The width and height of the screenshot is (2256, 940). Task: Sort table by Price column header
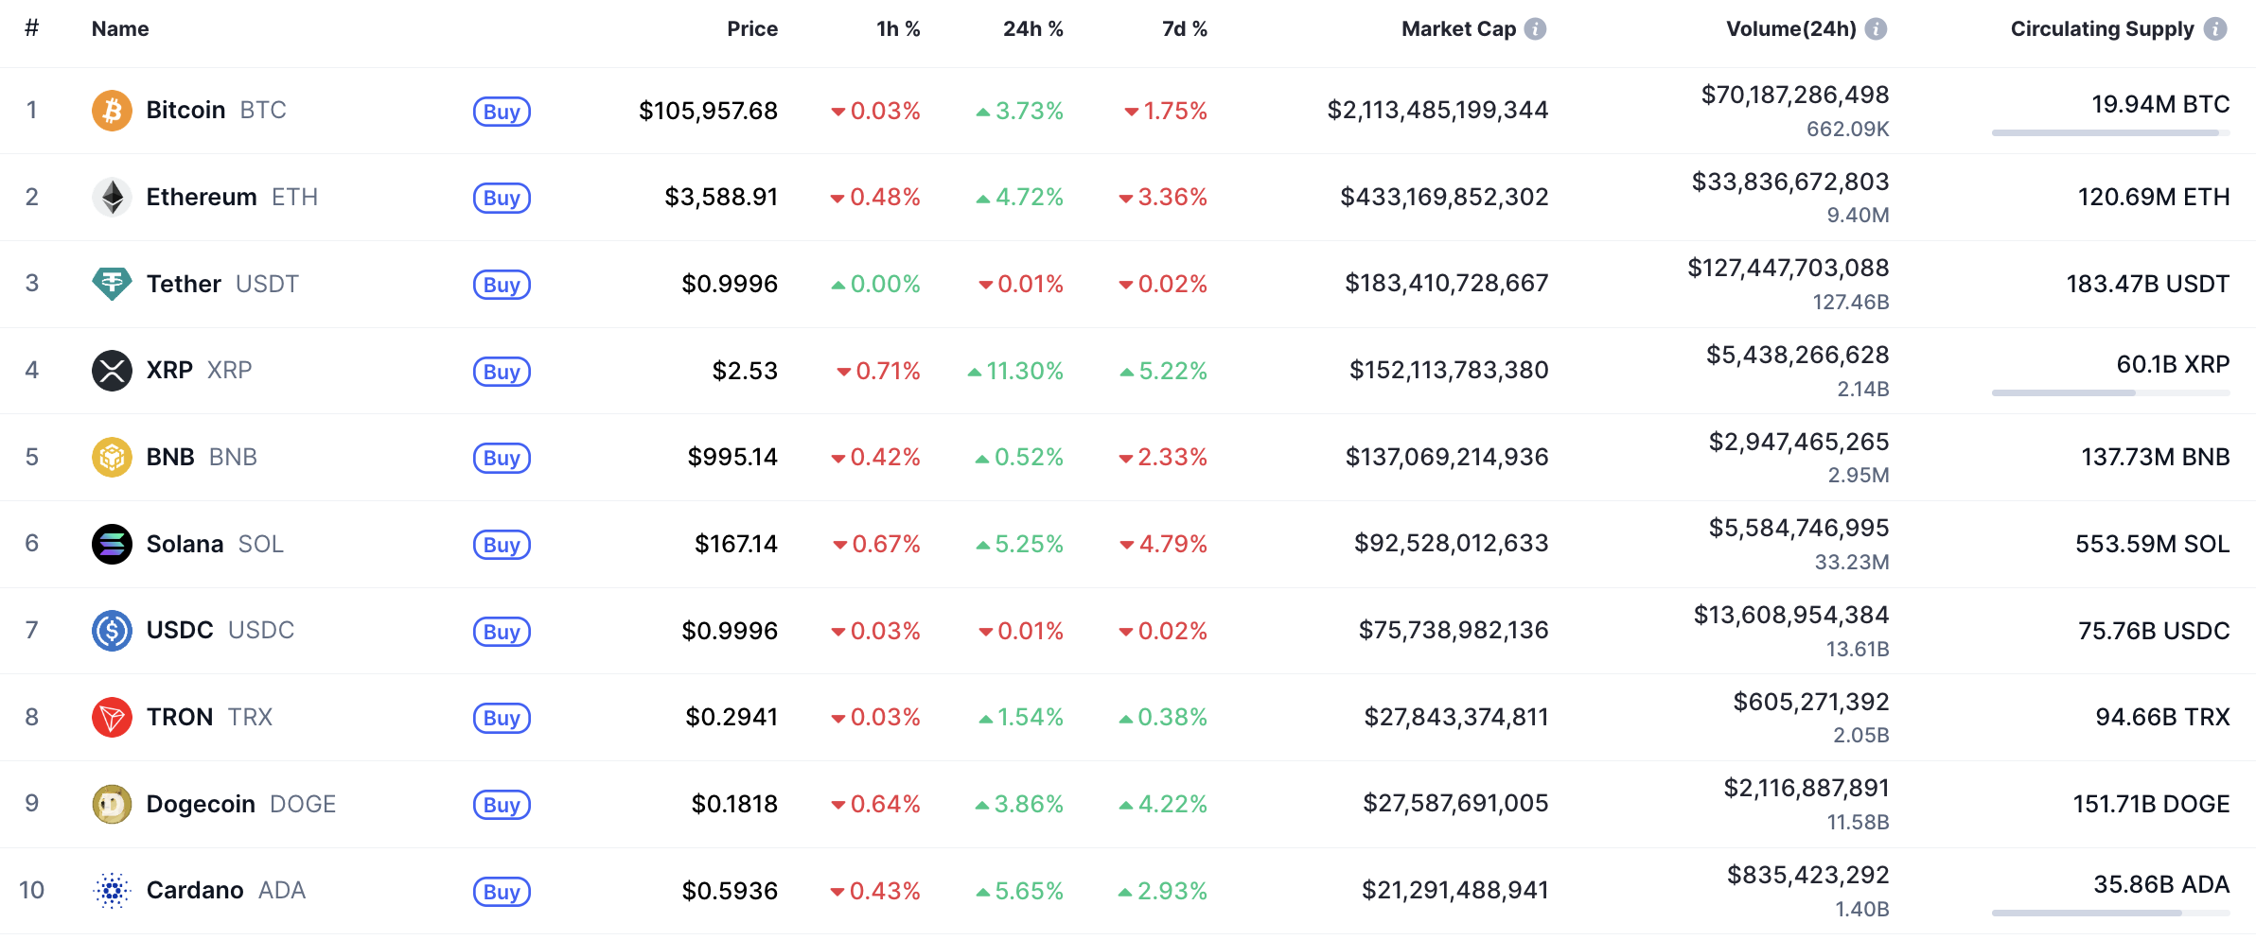(x=751, y=29)
